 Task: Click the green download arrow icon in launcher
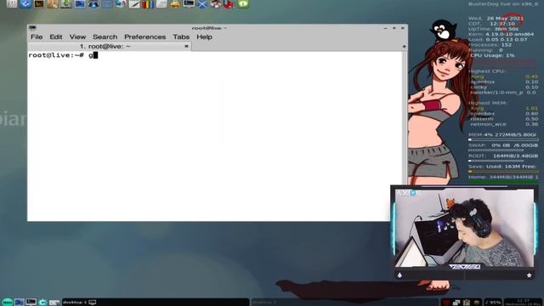66,3
